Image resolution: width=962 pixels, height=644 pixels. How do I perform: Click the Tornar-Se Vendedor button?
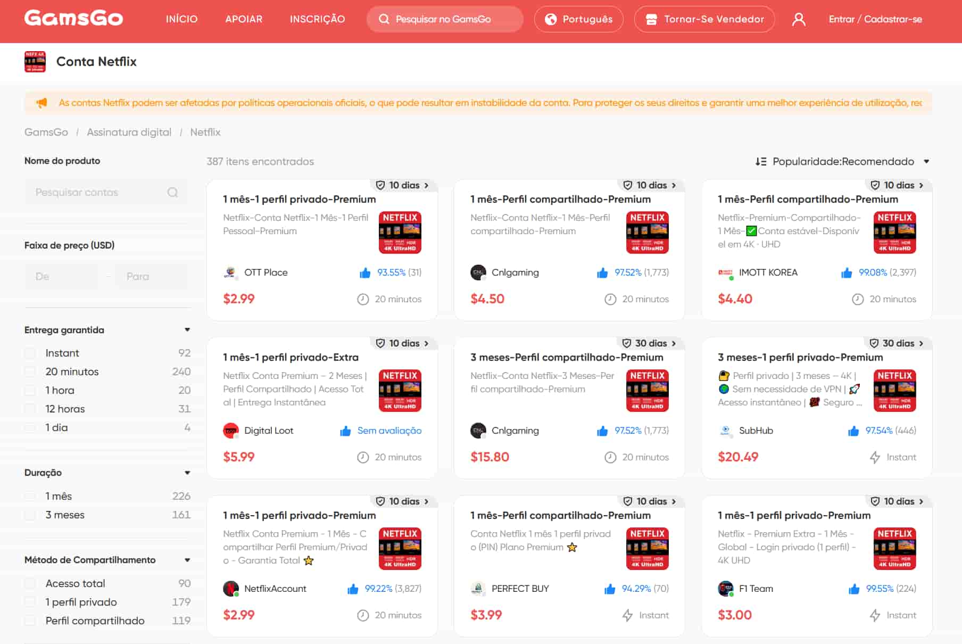pyautogui.click(x=704, y=19)
